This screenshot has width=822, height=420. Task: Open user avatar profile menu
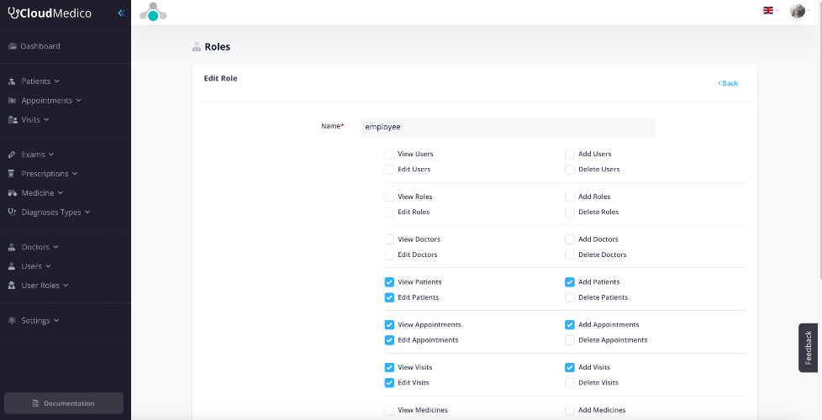click(798, 10)
